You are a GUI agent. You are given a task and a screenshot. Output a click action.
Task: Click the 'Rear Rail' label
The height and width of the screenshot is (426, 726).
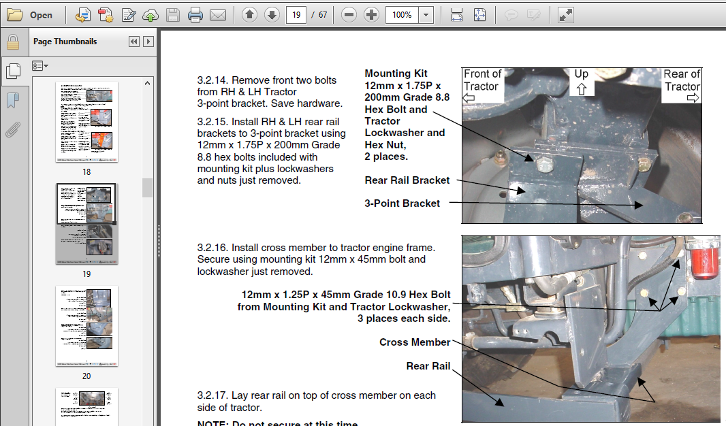[428, 366]
